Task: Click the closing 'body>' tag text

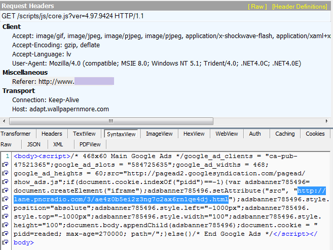Action: (24, 242)
